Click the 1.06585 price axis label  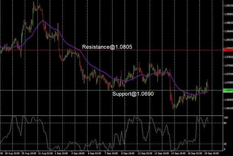click(228, 100)
